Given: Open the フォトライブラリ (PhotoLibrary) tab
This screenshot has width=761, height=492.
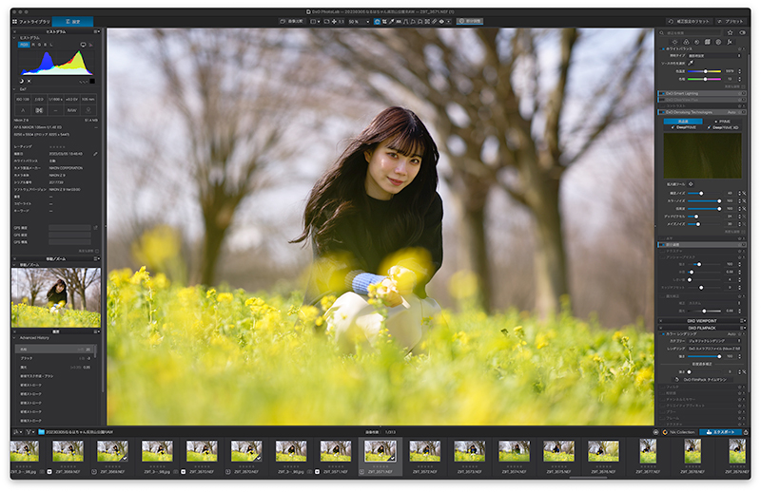Looking at the screenshot, I should pos(29,21).
